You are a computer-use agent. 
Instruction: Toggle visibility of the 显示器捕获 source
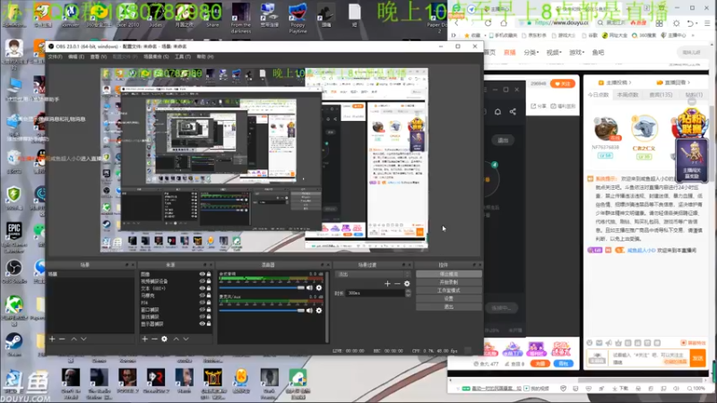[x=202, y=324]
